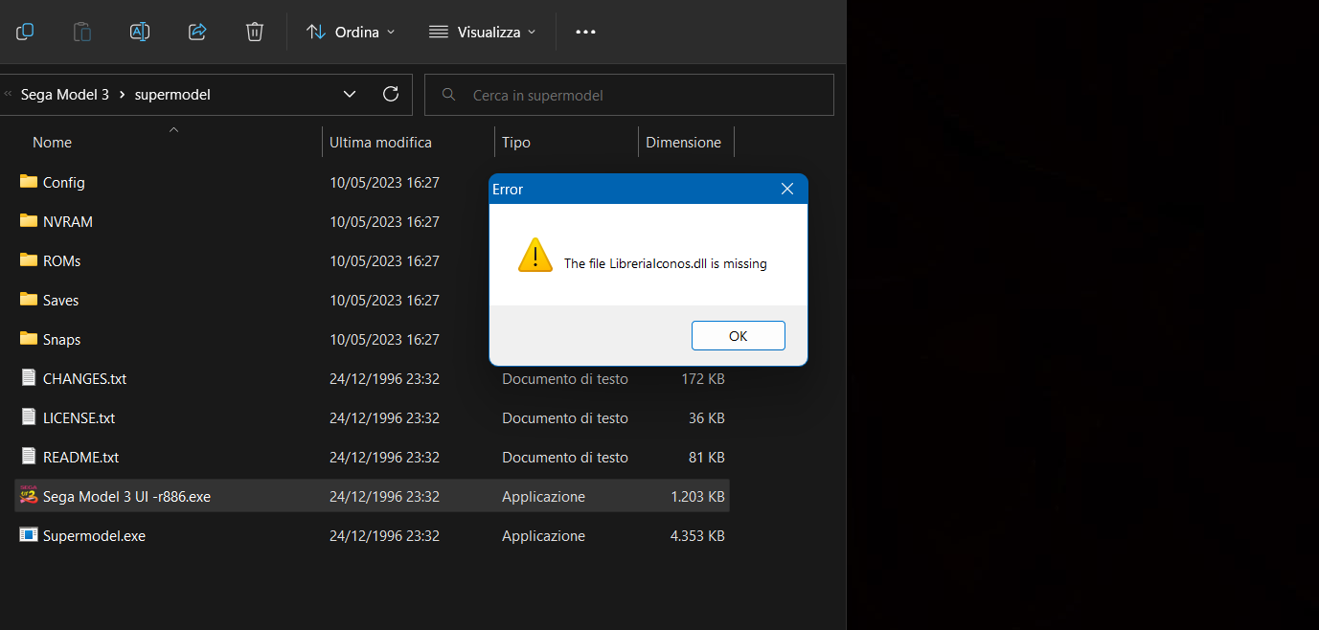Click the 1.203 KB size value

(x=698, y=496)
